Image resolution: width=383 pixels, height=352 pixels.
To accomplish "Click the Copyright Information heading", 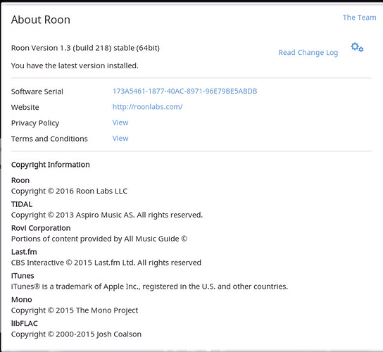I will [50, 165].
